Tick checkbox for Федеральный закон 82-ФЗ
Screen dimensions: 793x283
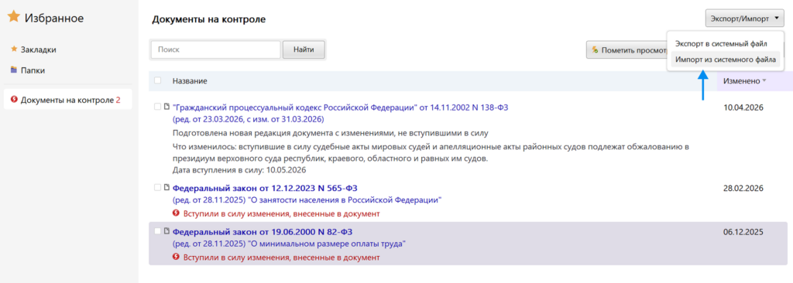(x=158, y=231)
